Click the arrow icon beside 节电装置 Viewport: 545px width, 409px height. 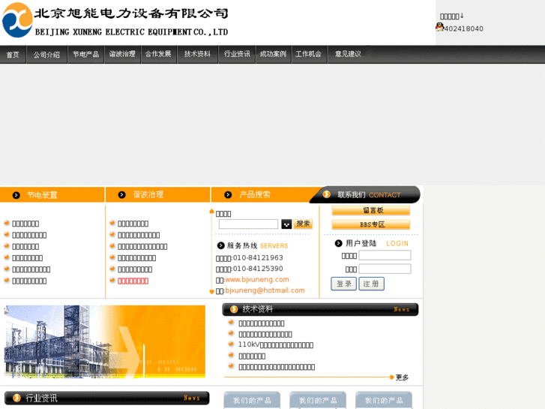(x=16, y=195)
